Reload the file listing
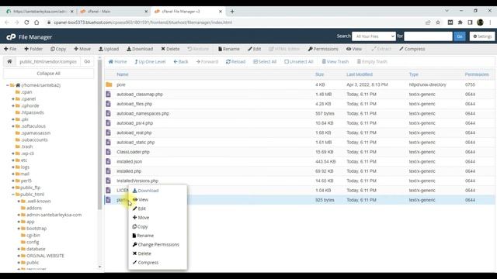 [x=235, y=62]
